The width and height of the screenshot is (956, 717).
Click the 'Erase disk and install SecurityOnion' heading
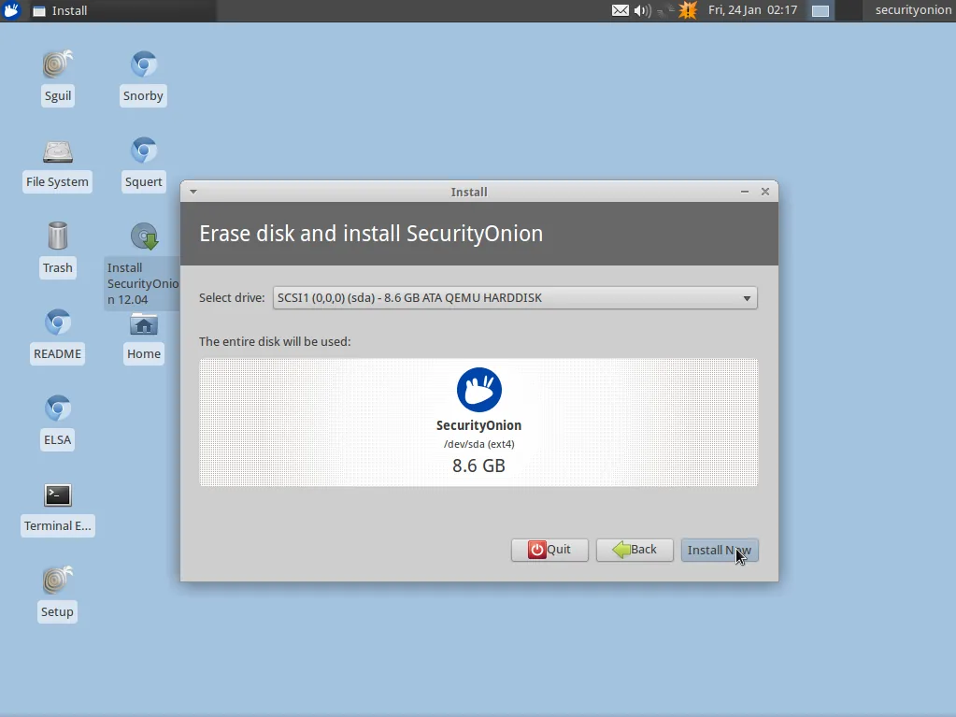(371, 234)
